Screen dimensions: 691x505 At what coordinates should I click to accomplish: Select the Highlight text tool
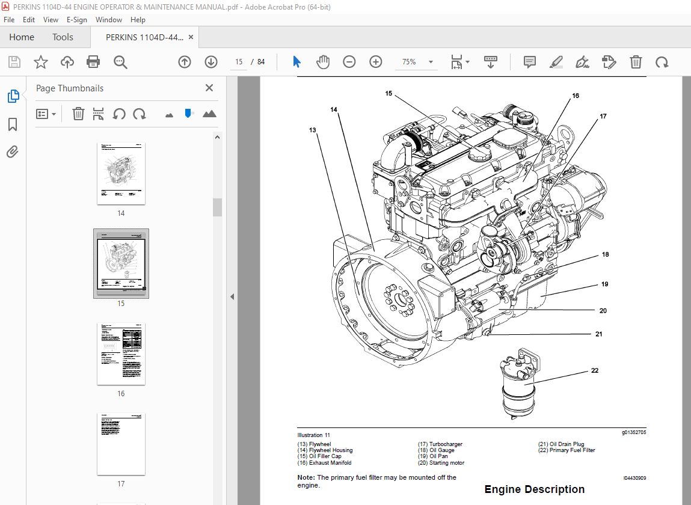point(556,62)
